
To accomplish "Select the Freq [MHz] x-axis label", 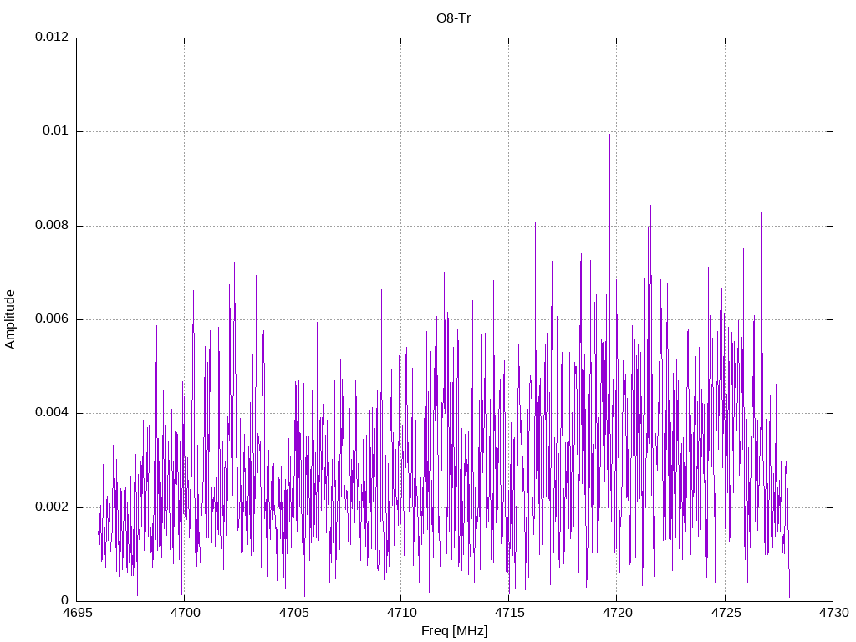I will [x=454, y=631].
